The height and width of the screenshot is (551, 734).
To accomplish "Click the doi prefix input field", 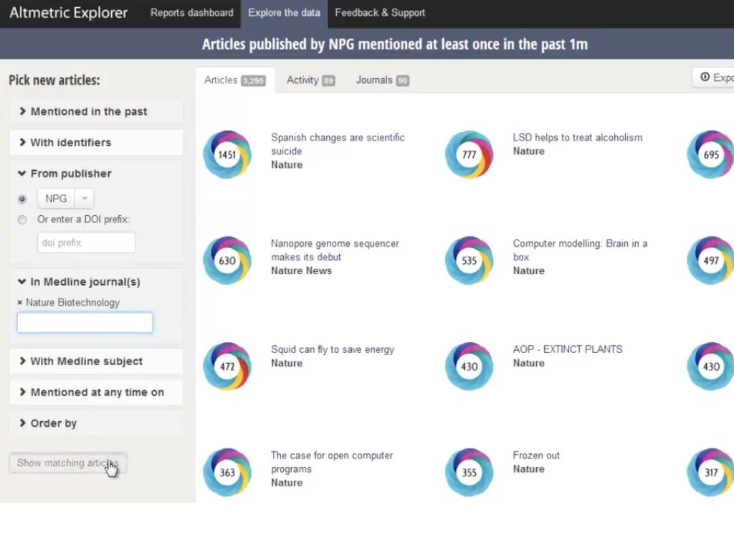I will coord(86,242).
